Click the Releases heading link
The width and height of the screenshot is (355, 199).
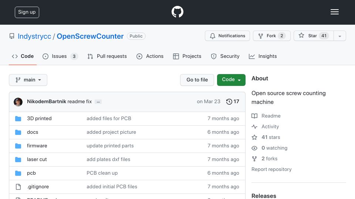click(x=264, y=196)
